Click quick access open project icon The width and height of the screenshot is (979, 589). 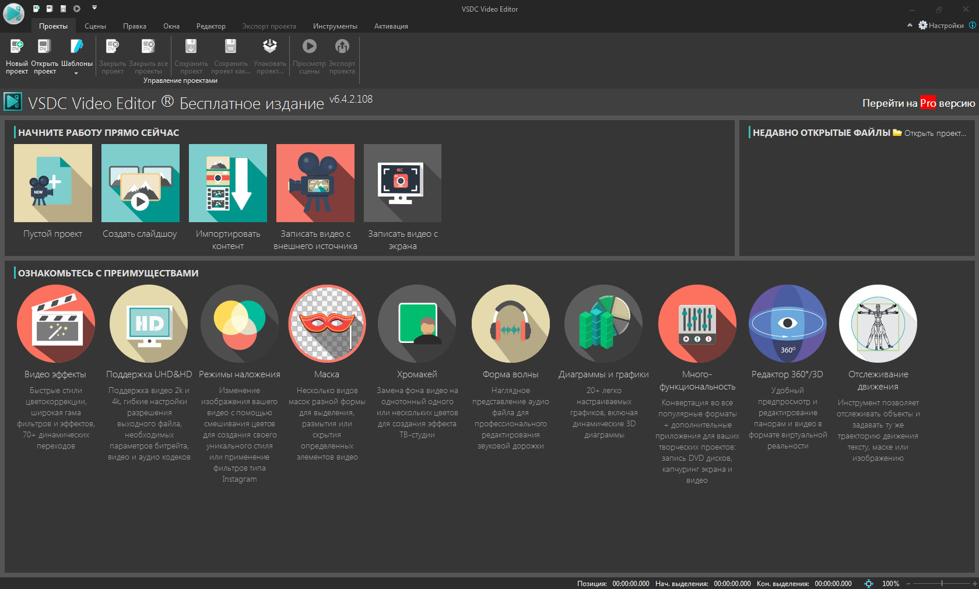[50, 9]
